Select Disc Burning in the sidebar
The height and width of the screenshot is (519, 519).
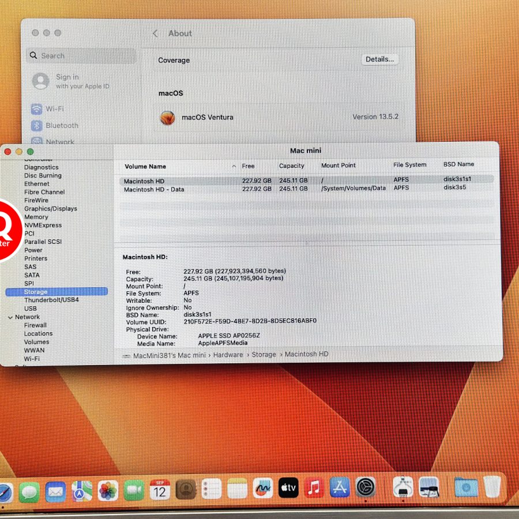click(x=43, y=176)
